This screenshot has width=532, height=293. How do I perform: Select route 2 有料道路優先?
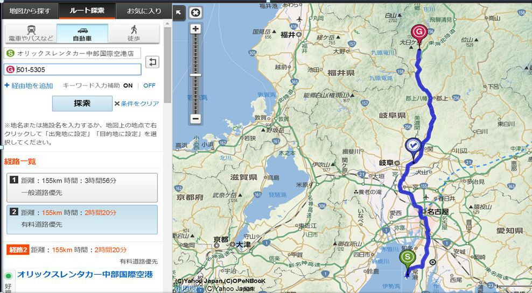[x=82, y=219]
